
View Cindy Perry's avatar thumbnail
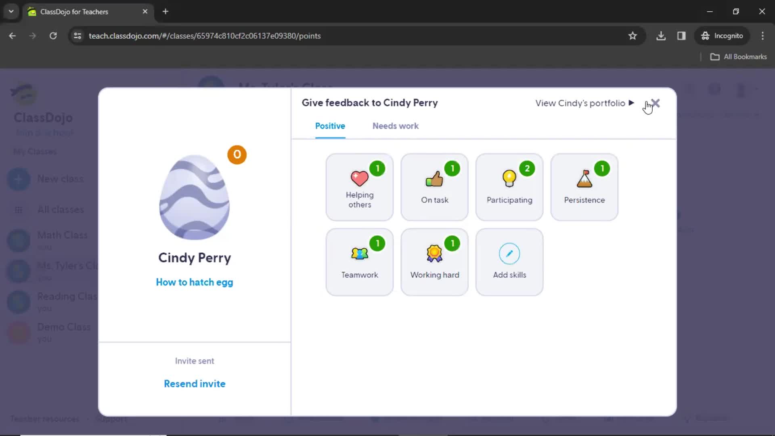coord(194,197)
